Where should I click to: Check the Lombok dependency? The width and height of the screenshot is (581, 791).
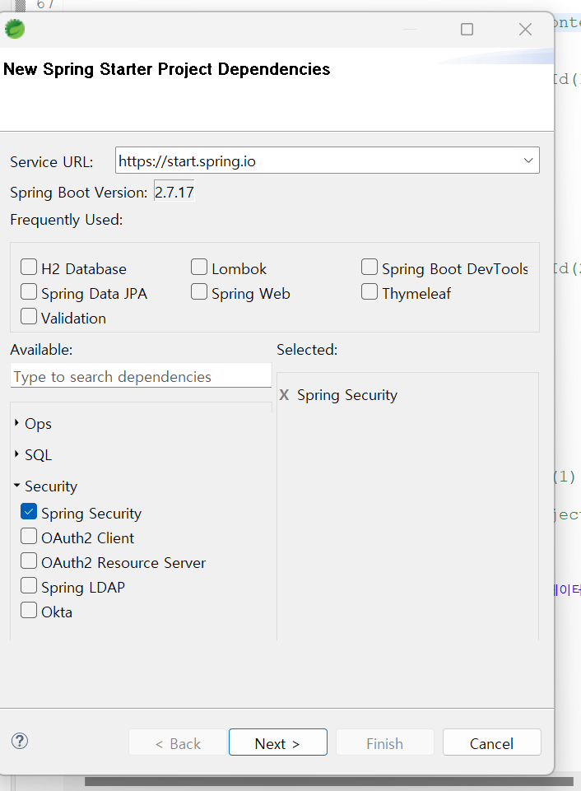click(199, 267)
